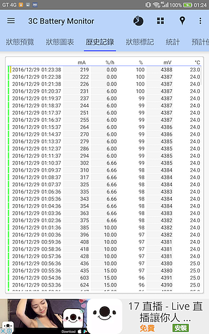Tap the 4391 mV value

[x=167, y=278]
